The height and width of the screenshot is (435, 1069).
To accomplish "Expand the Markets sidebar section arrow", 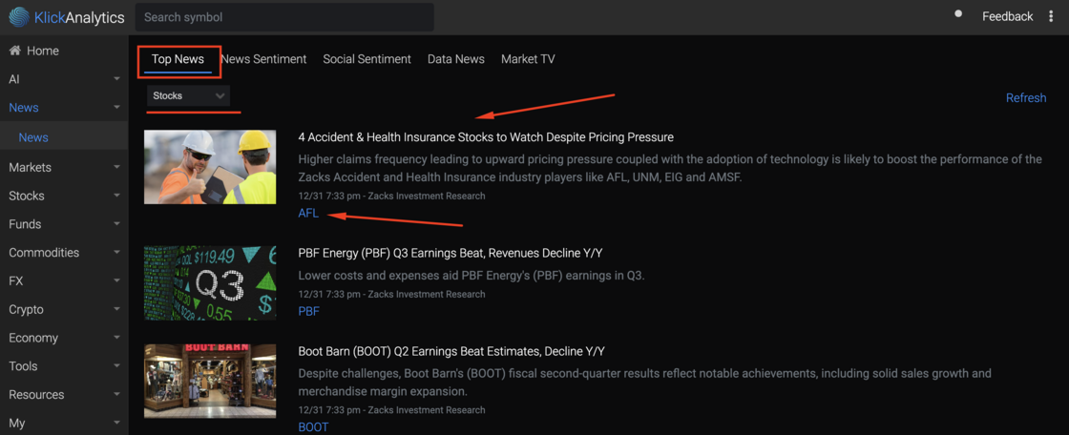I will [x=116, y=168].
